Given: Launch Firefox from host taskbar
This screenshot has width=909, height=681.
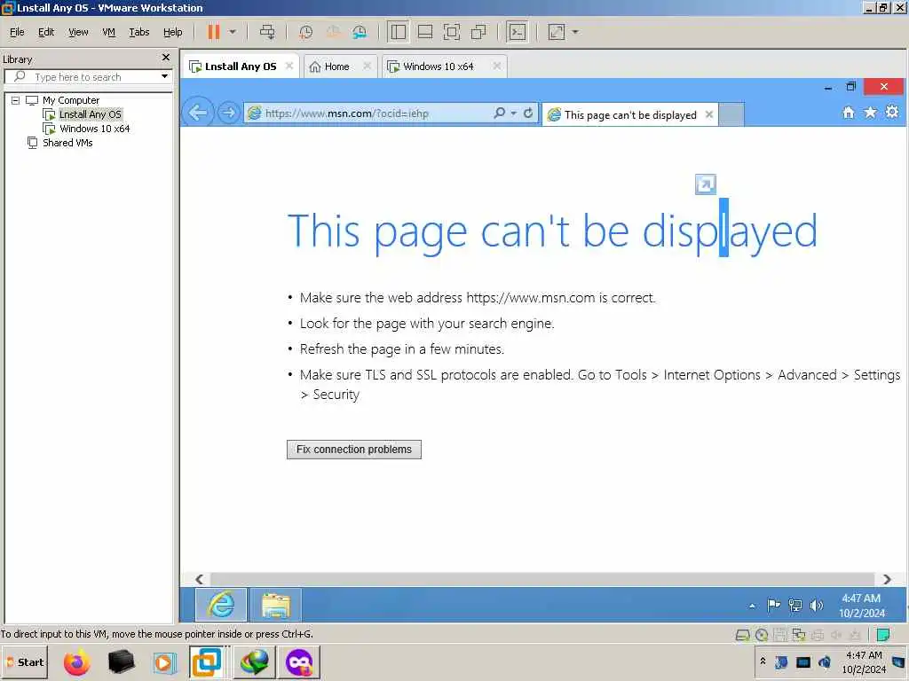Looking at the screenshot, I should (76, 661).
